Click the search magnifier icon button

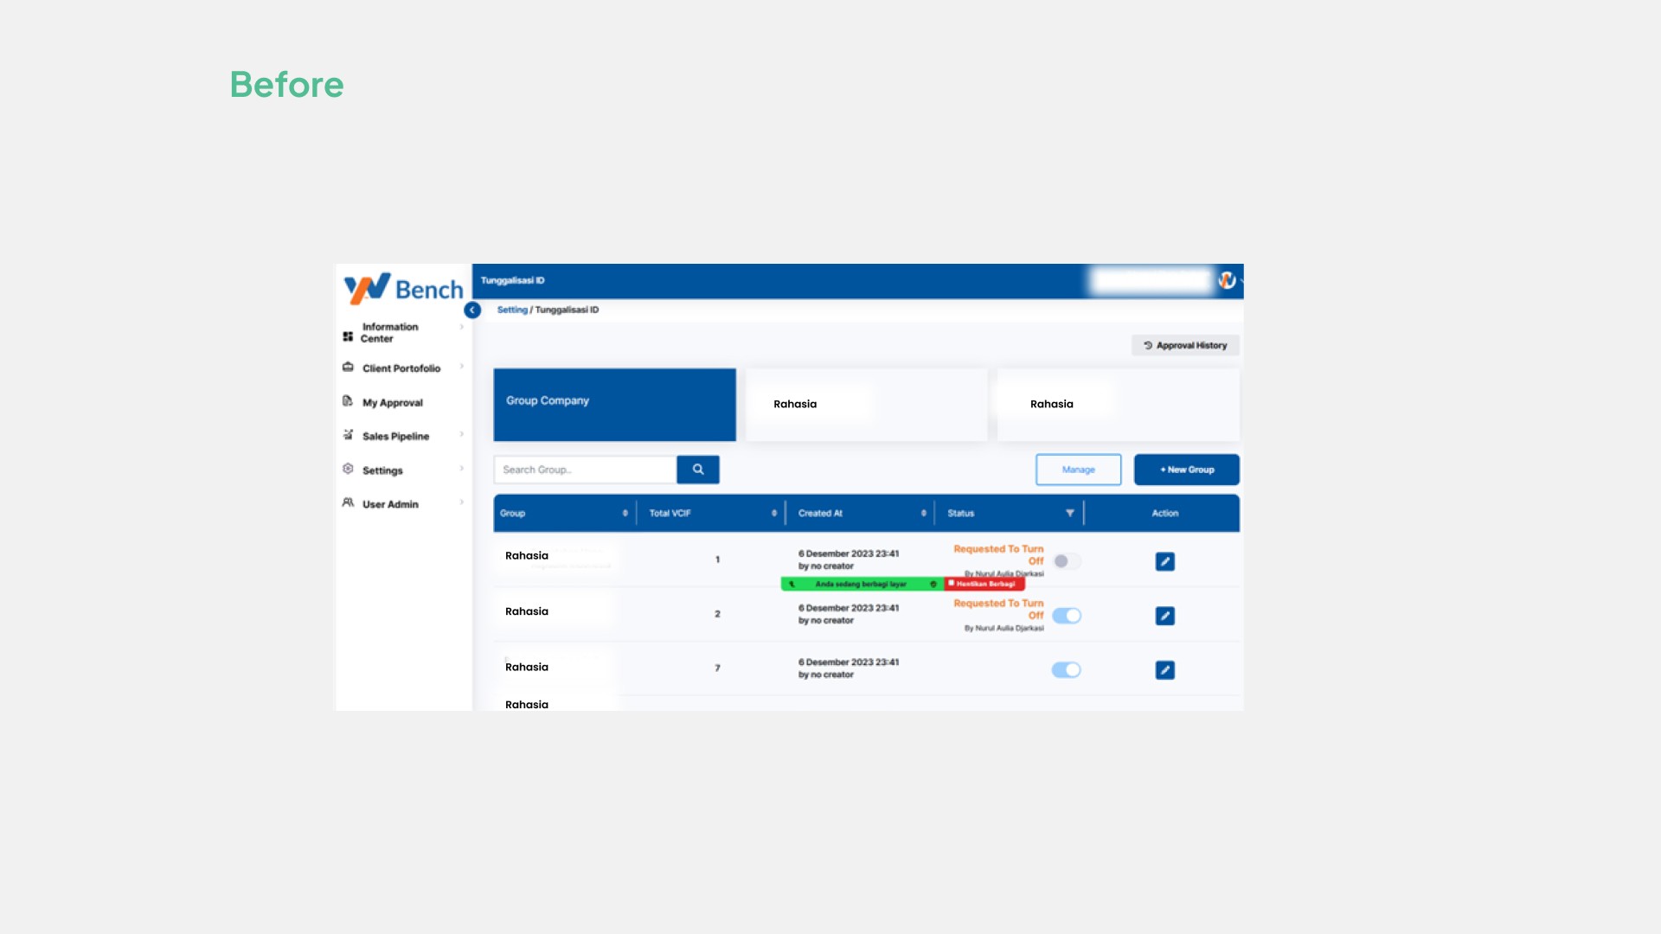click(x=697, y=470)
